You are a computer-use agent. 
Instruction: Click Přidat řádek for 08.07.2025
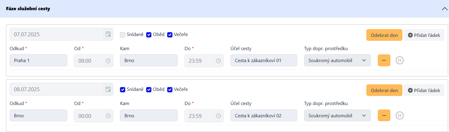tap(424, 90)
